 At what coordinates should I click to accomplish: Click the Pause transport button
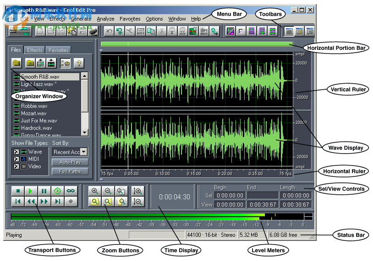click(x=44, y=191)
